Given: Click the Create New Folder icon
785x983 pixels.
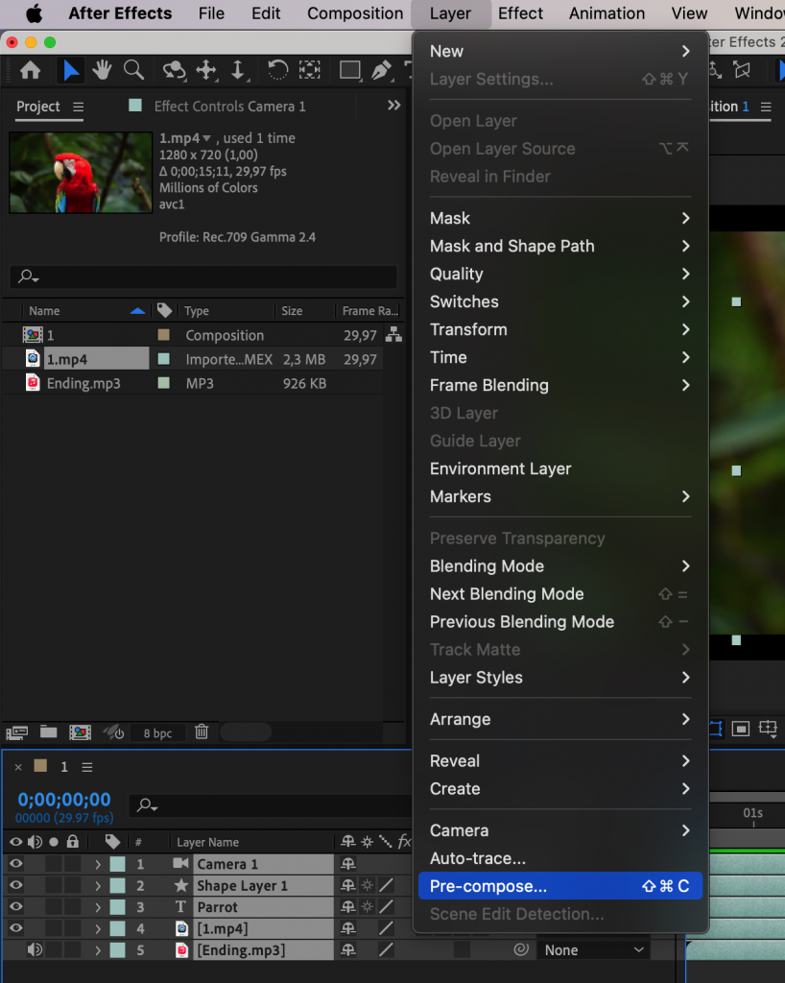Looking at the screenshot, I should coord(49,731).
